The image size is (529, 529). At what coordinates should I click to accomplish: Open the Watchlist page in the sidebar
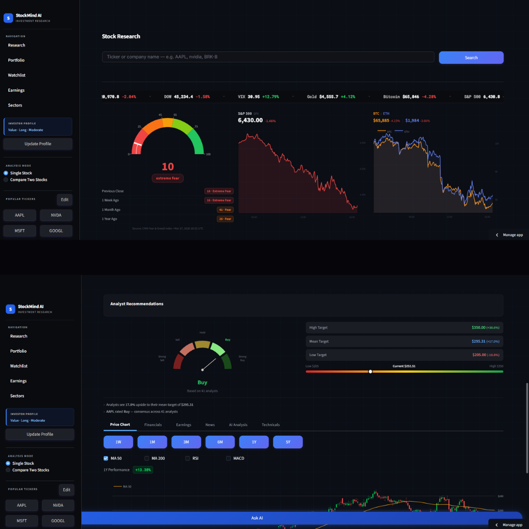coord(18,366)
